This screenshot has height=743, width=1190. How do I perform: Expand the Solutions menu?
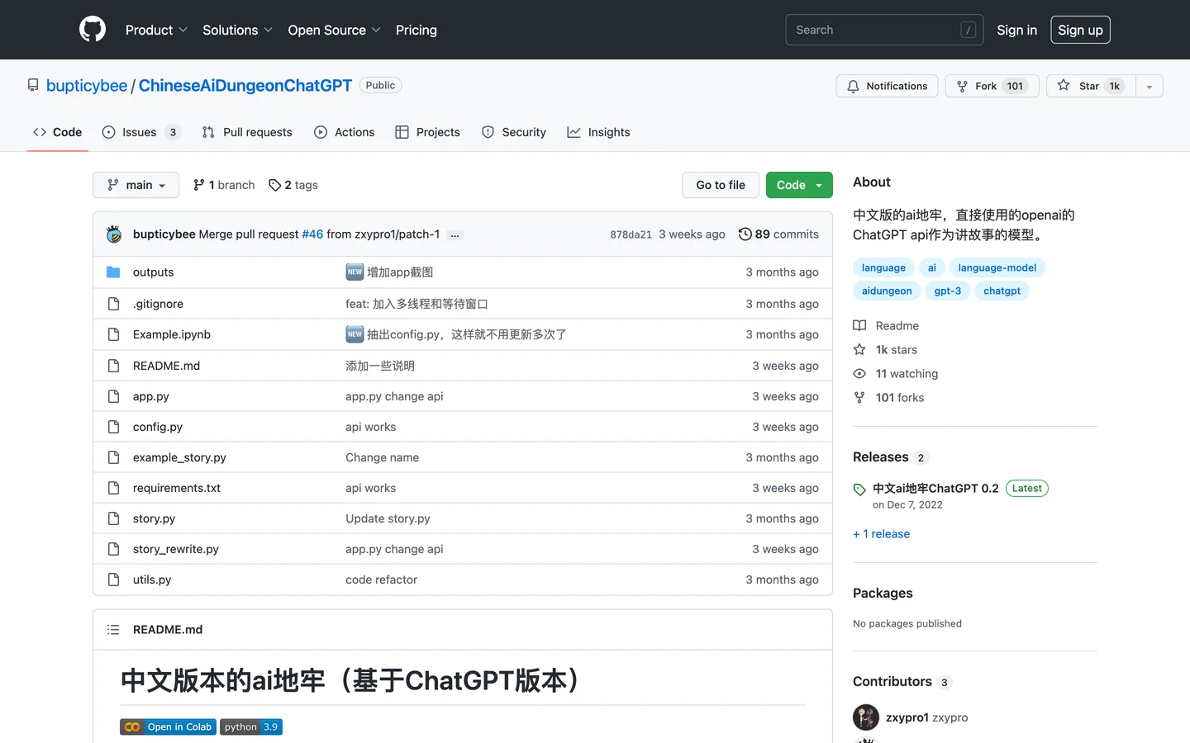point(237,30)
